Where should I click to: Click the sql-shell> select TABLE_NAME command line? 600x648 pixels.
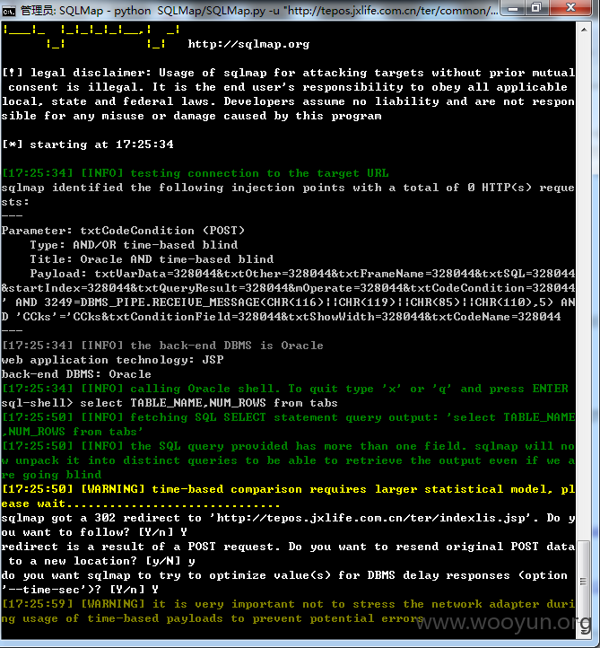170,403
